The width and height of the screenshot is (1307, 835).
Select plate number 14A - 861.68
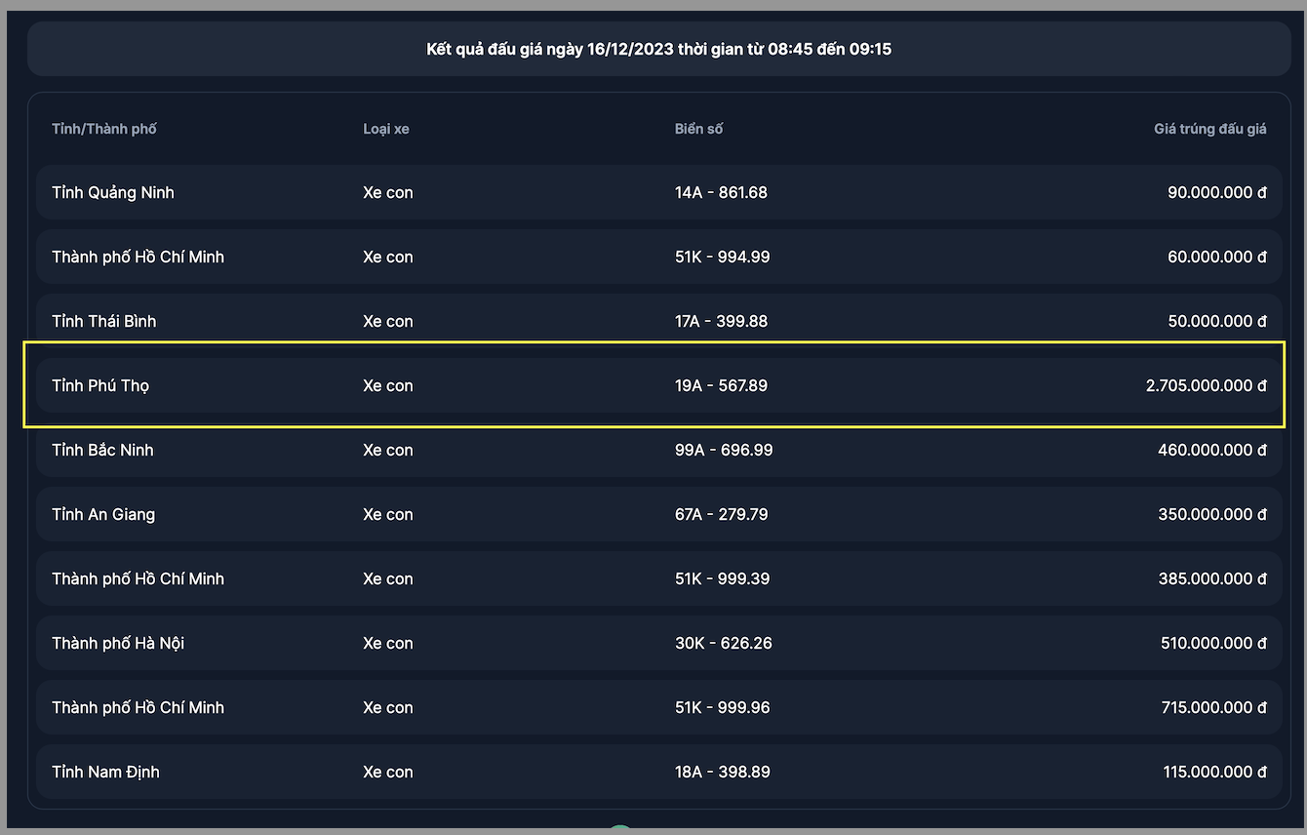tap(721, 192)
